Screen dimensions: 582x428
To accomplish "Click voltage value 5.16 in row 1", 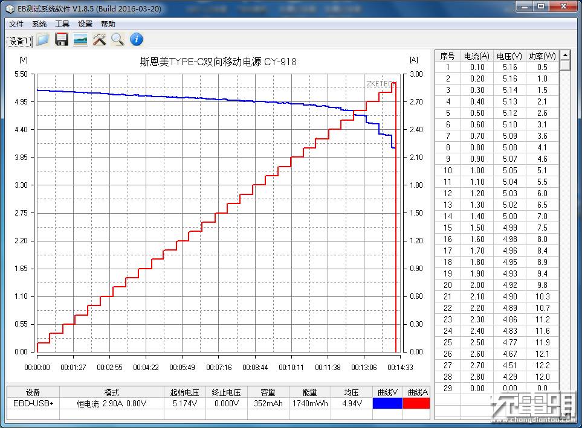I will tap(509, 67).
